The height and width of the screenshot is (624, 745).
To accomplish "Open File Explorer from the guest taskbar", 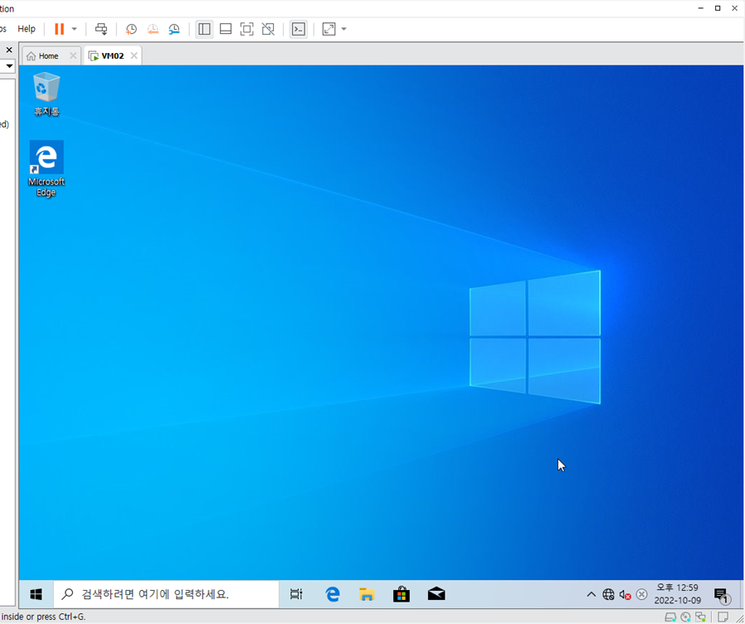I will pyautogui.click(x=367, y=594).
